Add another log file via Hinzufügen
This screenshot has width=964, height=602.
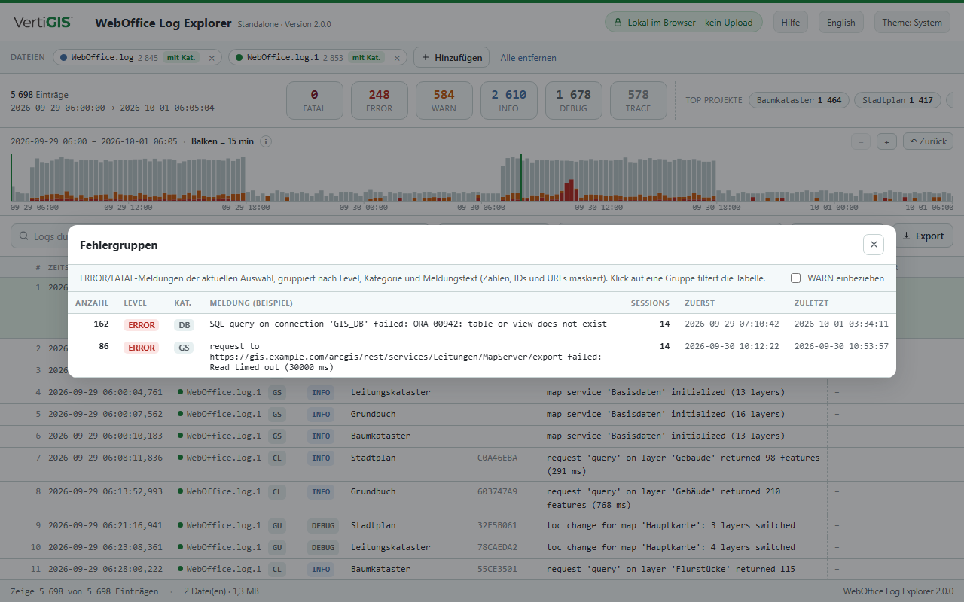[452, 57]
